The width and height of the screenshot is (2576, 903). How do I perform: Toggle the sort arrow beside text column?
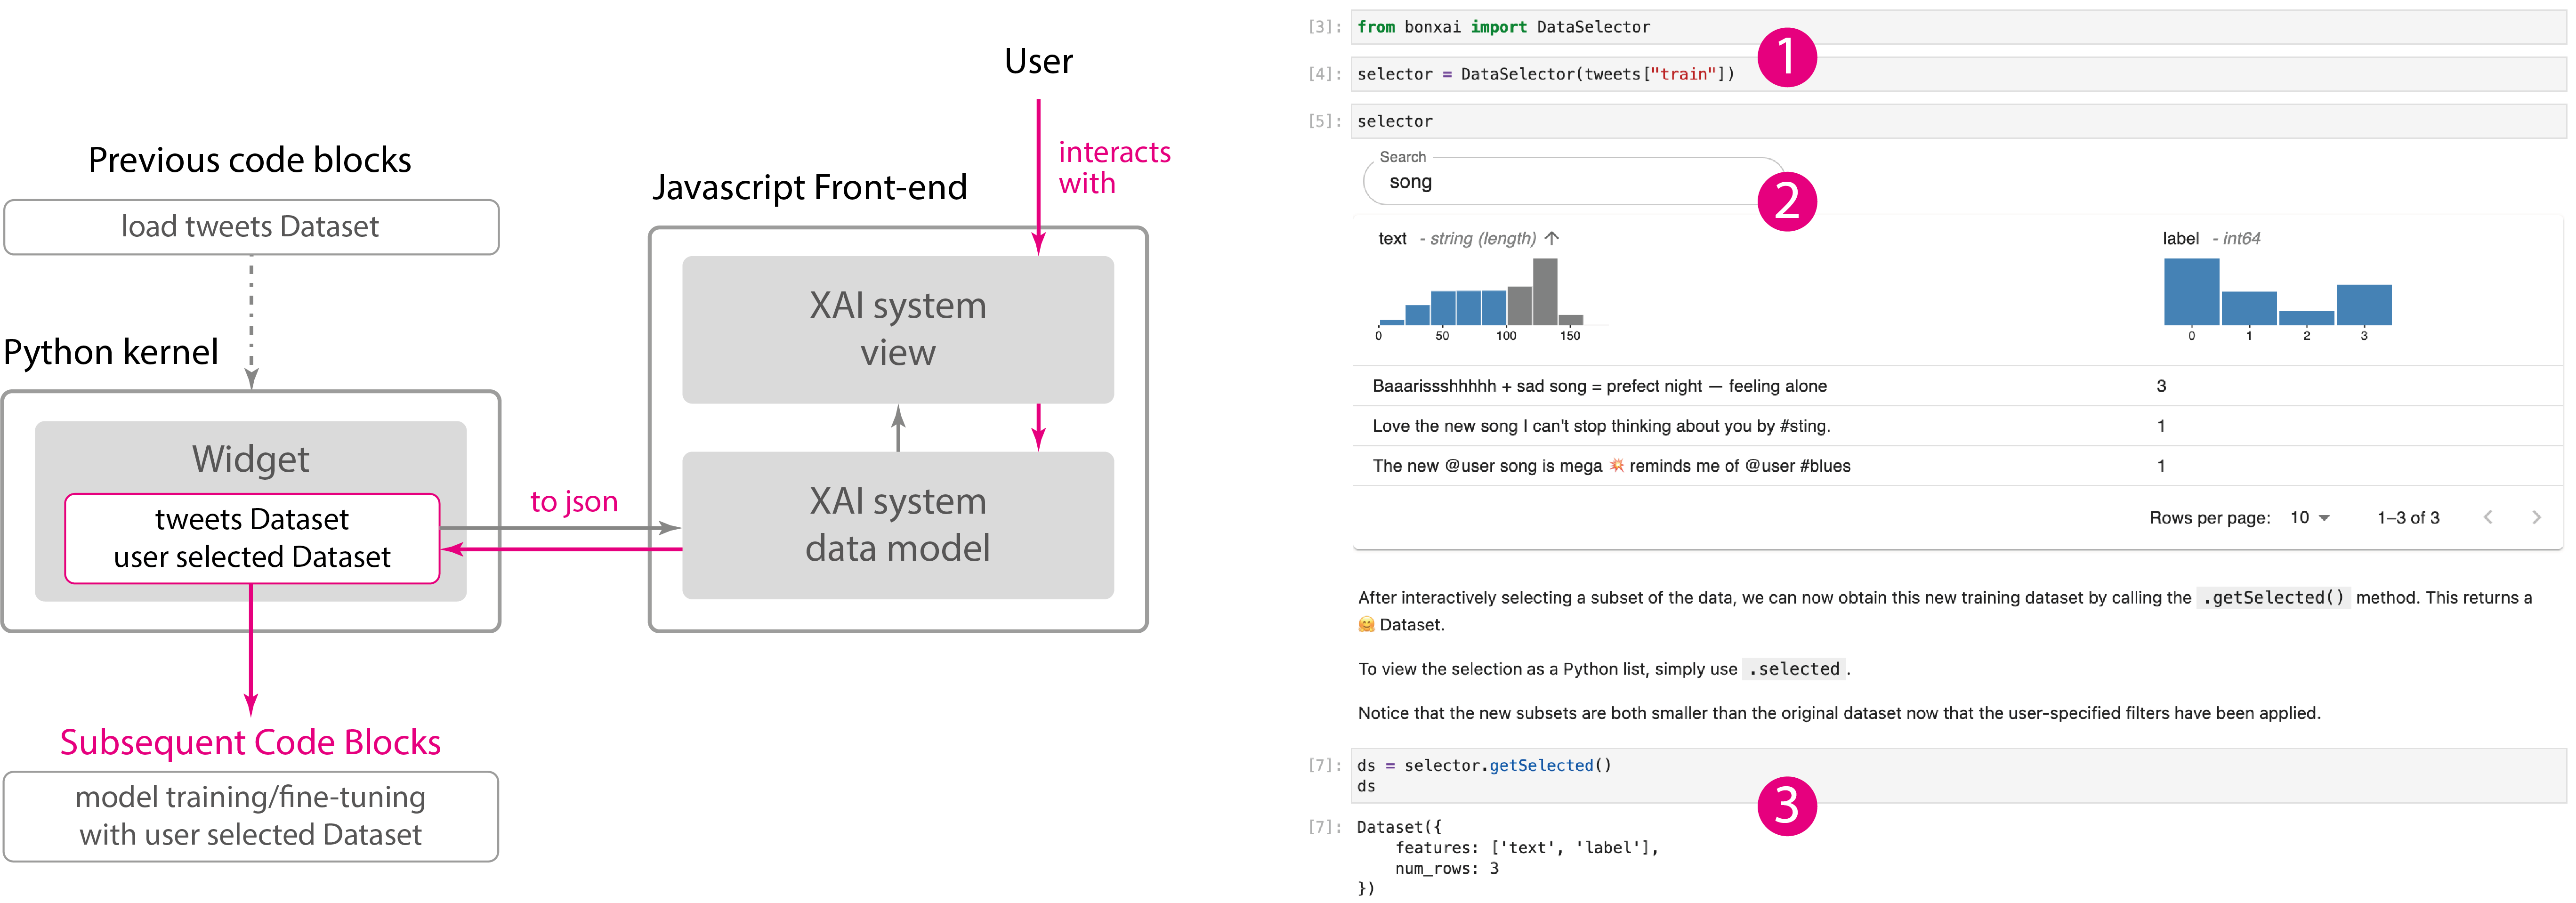(x=1552, y=238)
